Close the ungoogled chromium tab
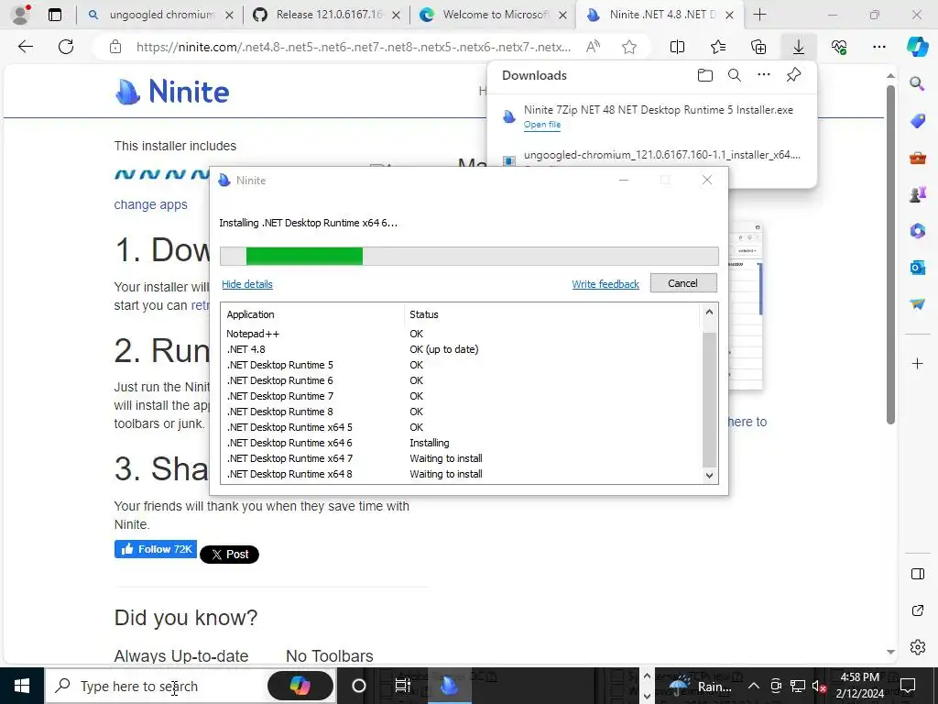938x704 pixels. pos(229,16)
